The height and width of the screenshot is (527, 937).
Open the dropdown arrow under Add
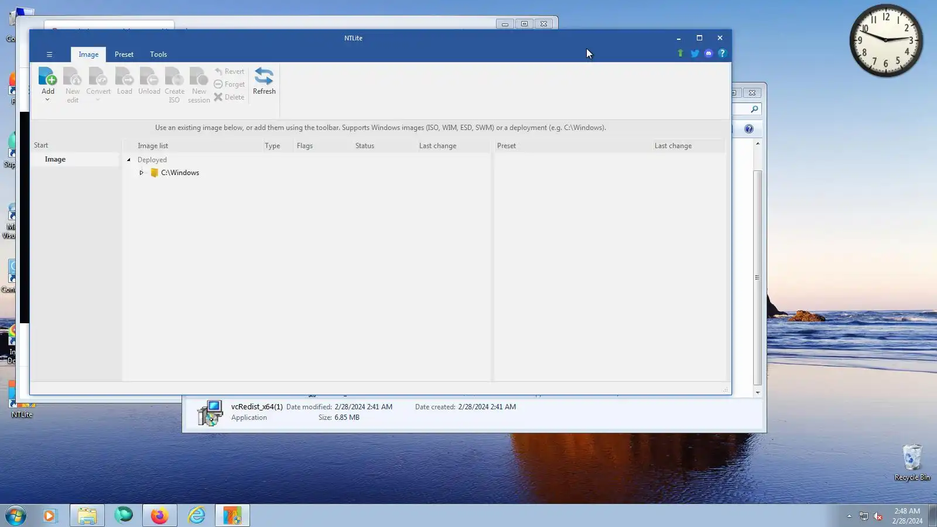coord(47,100)
